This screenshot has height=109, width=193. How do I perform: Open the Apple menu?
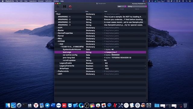3,1
